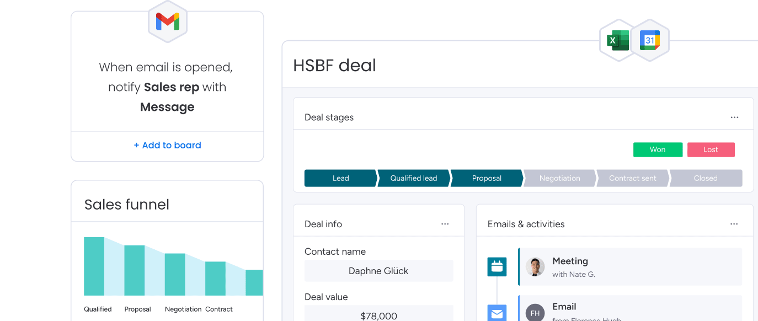The width and height of the screenshot is (758, 321).
Task: Open Deal info three-dot menu
Action: point(445,224)
